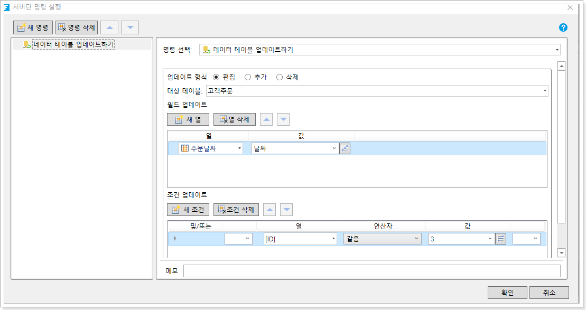Click the blue help question mark icon
Viewport: 586px width, 310px height.
tap(563, 27)
